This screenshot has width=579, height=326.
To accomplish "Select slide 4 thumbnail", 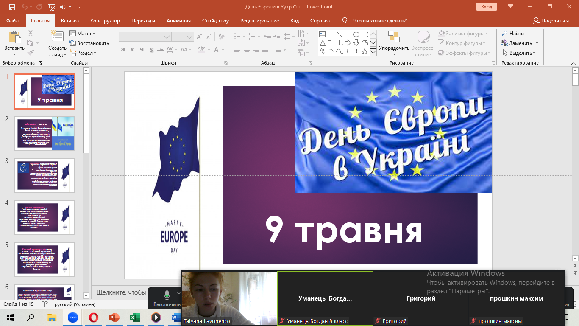I will (x=45, y=217).
